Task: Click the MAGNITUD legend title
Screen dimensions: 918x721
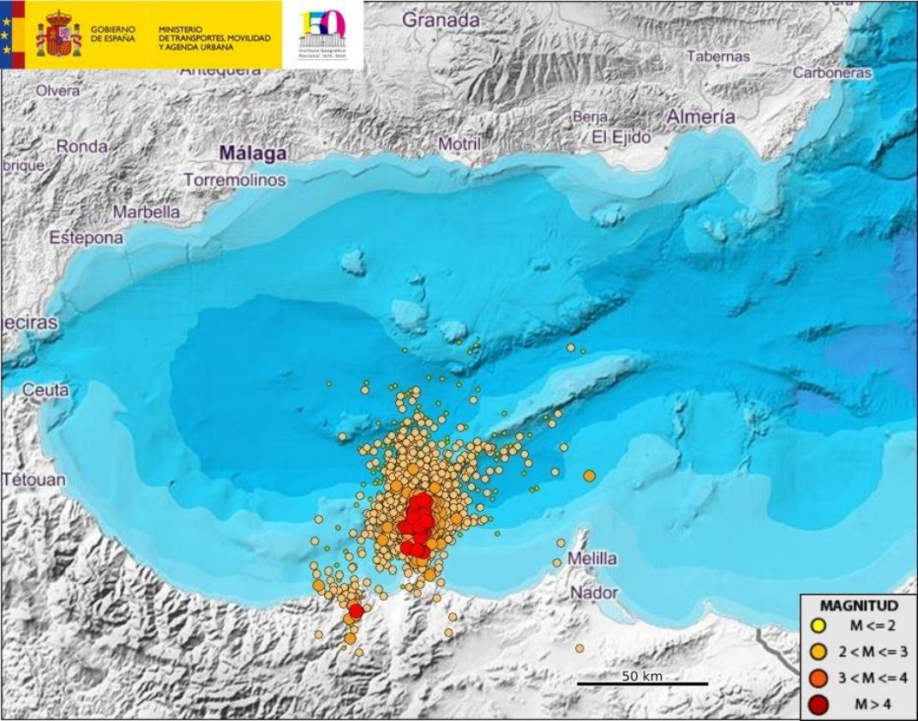Action: pos(858,605)
